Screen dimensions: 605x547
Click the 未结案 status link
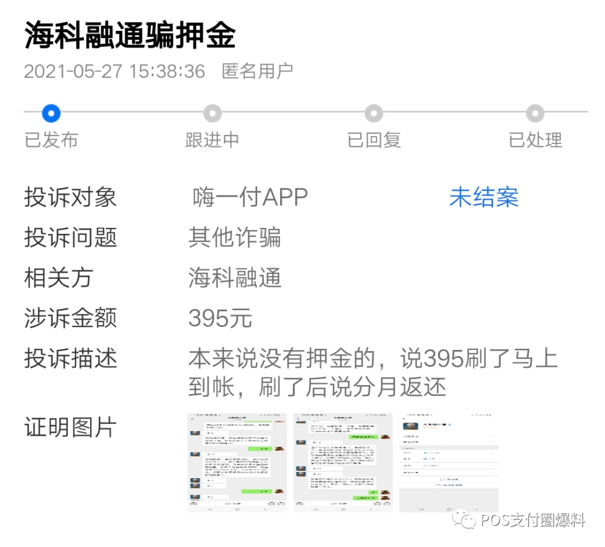(x=484, y=197)
